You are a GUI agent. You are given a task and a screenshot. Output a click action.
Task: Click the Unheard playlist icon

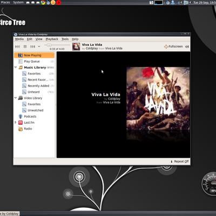click(x=24, y=92)
